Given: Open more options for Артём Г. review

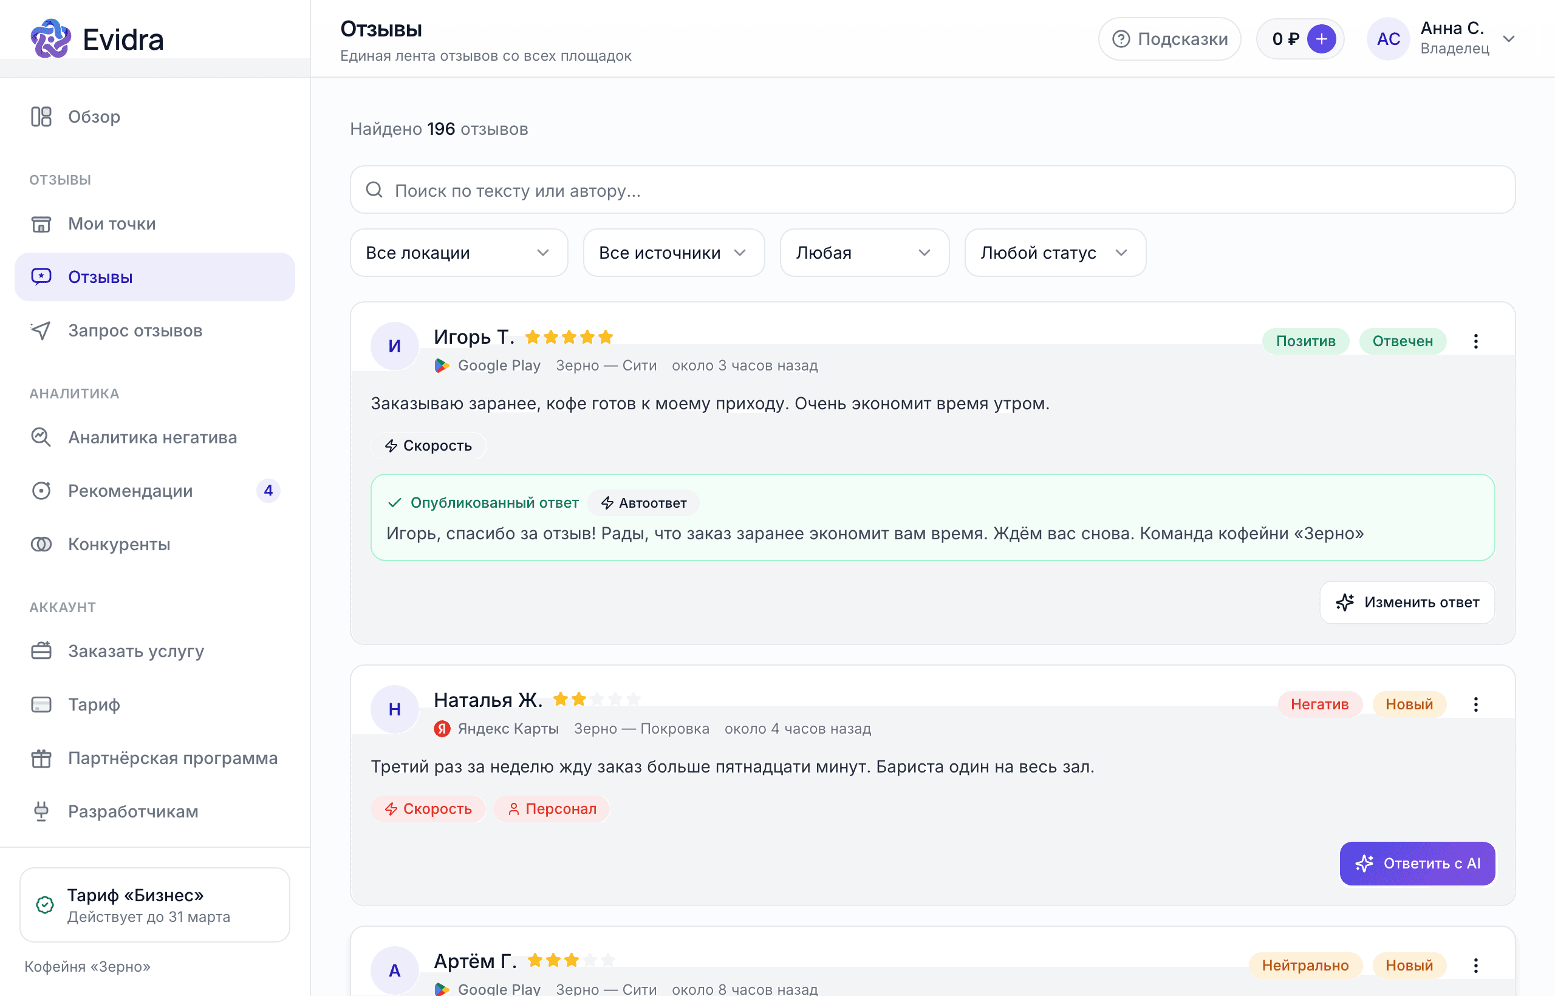Looking at the screenshot, I should point(1475,966).
